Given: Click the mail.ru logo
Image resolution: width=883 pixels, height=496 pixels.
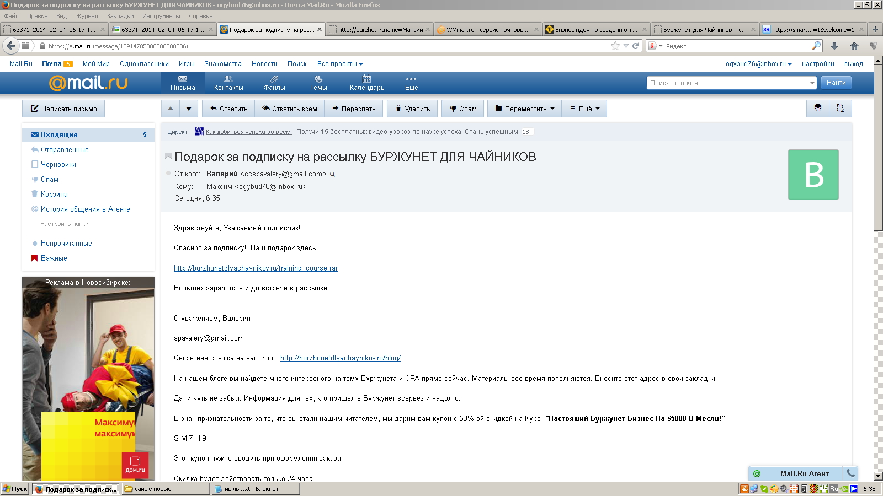Looking at the screenshot, I should coord(88,83).
